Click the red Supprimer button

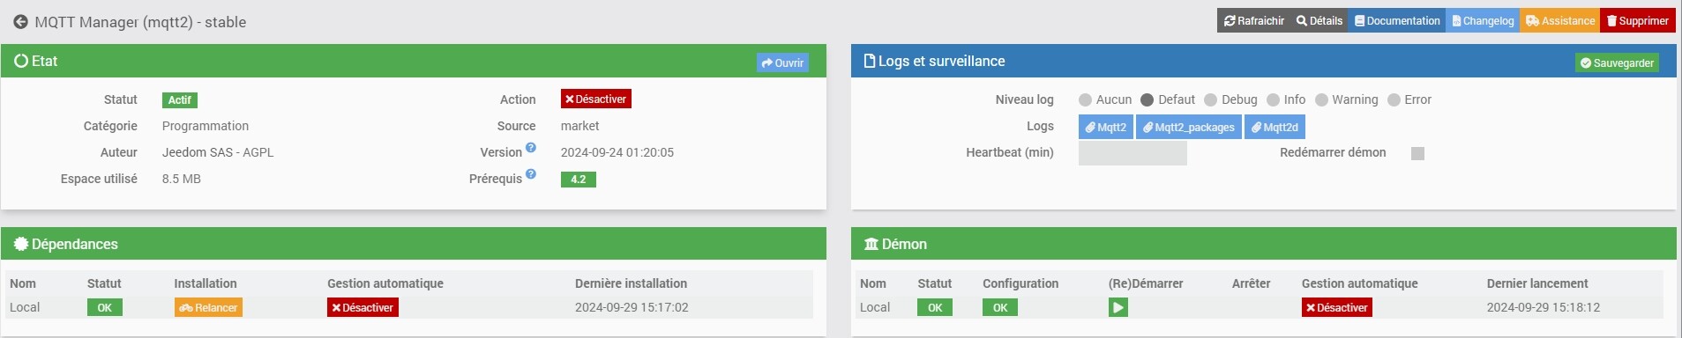(x=1637, y=21)
